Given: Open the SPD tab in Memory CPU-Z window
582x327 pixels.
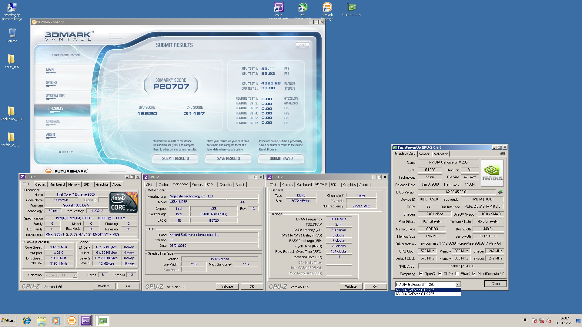Looking at the screenshot, I should click(333, 185).
